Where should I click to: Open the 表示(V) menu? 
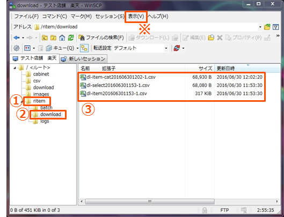pos(136,17)
